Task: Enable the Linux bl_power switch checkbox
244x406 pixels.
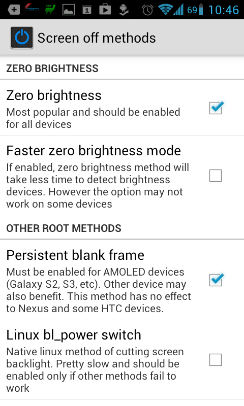Action: pyautogui.click(x=216, y=360)
